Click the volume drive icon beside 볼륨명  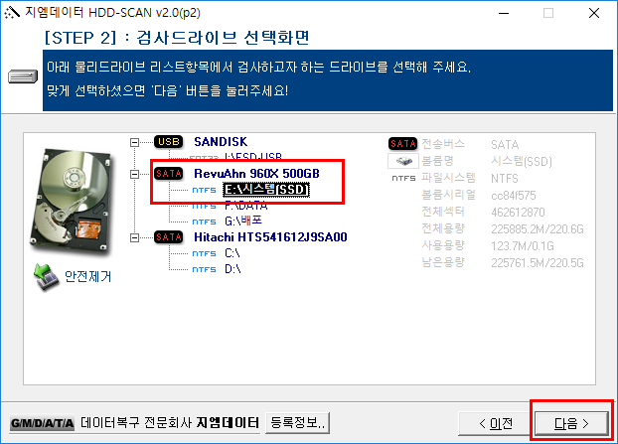pyautogui.click(x=402, y=161)
